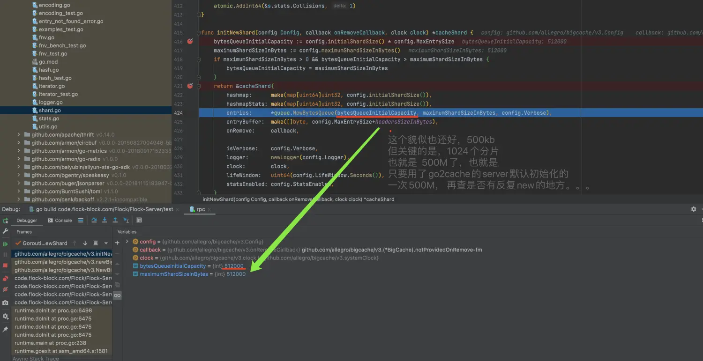Click the Step Over debugger icon
Viewport: 703px width, 361px height.
click(x=94, y=220)
